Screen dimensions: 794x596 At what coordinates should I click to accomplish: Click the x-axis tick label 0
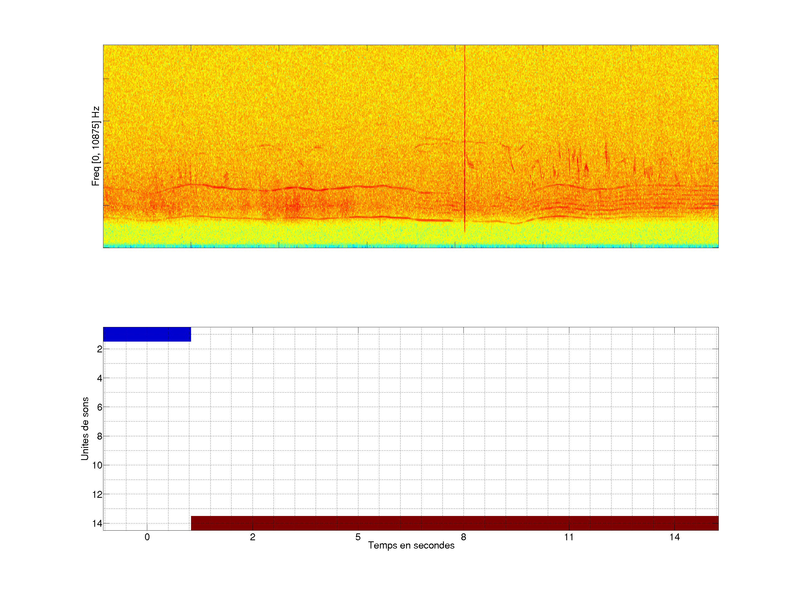pos(147,537)
